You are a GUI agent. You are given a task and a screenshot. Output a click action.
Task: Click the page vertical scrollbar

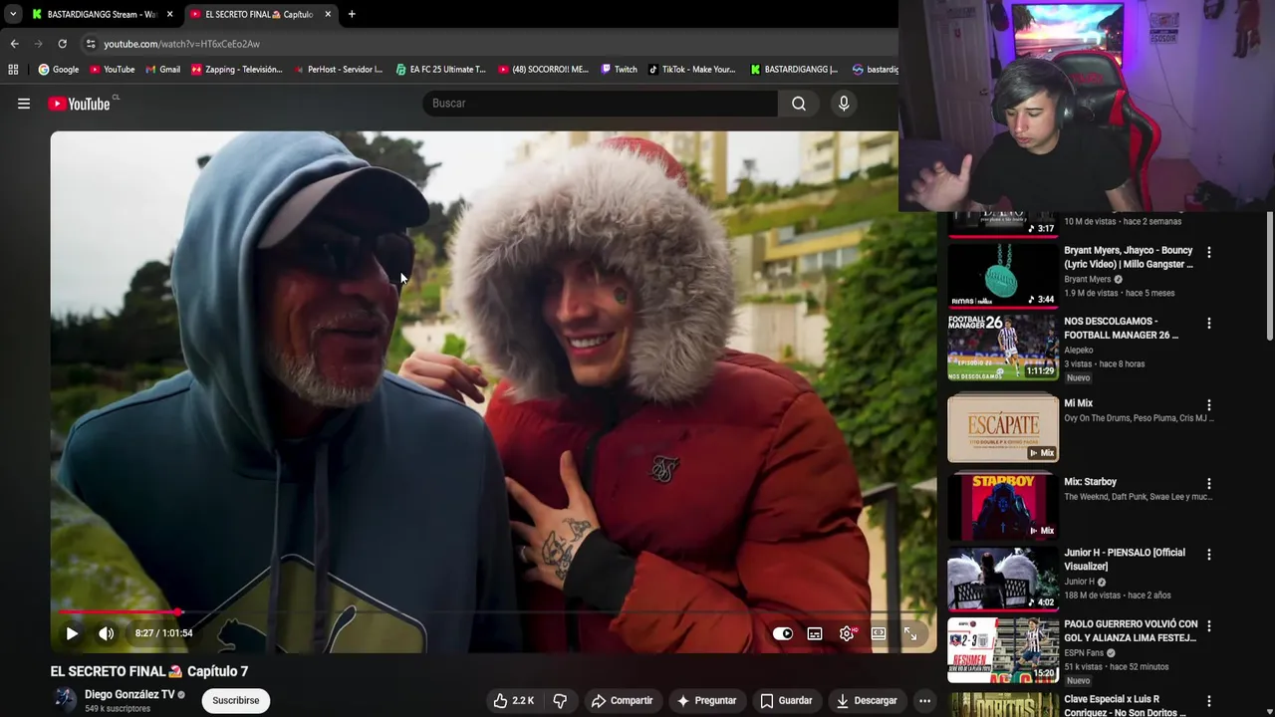1269,276
